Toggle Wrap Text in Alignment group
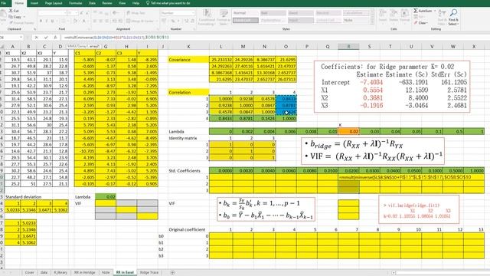 click(136, 13)
